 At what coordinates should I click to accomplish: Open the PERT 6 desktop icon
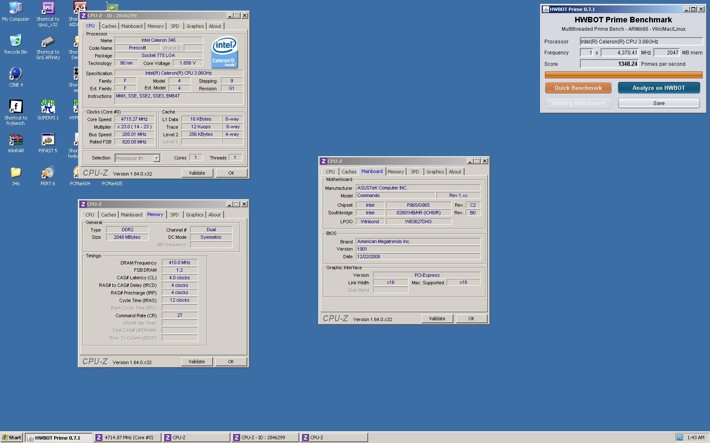48,176
